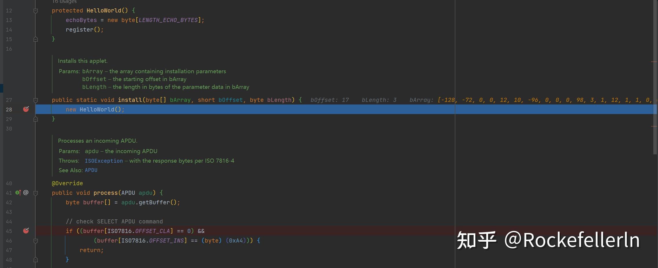
Task: Open the APDU link in the See Also section
Action: click(91, 170)
